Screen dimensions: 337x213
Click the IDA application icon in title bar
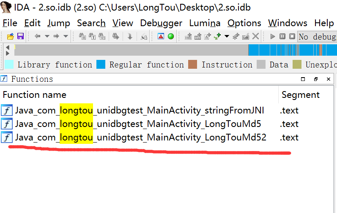(6, 7)
